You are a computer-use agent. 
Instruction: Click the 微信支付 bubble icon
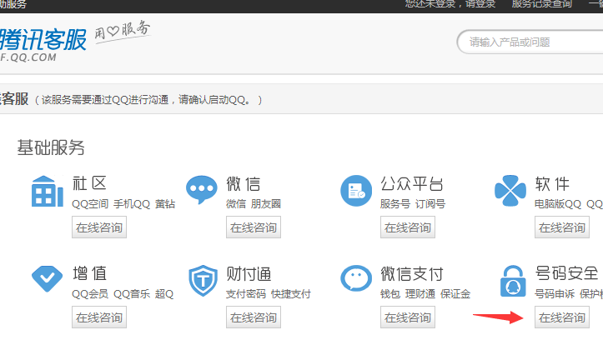tap(356, 278)
